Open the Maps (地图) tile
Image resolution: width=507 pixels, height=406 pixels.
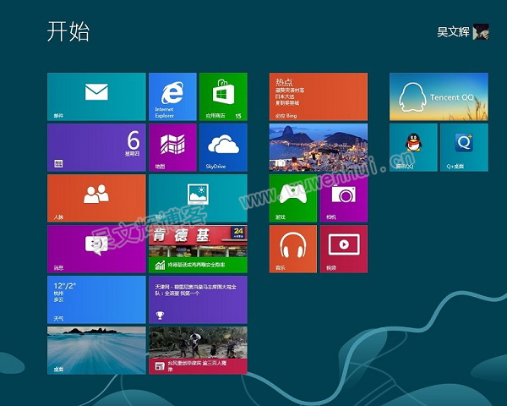[x=172, y=147]
